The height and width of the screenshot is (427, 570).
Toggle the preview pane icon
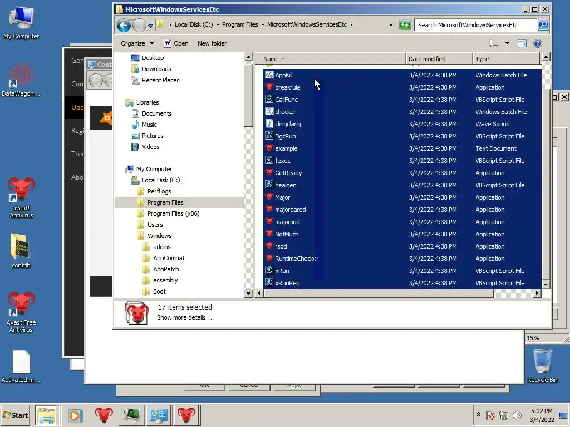(522, 43)
